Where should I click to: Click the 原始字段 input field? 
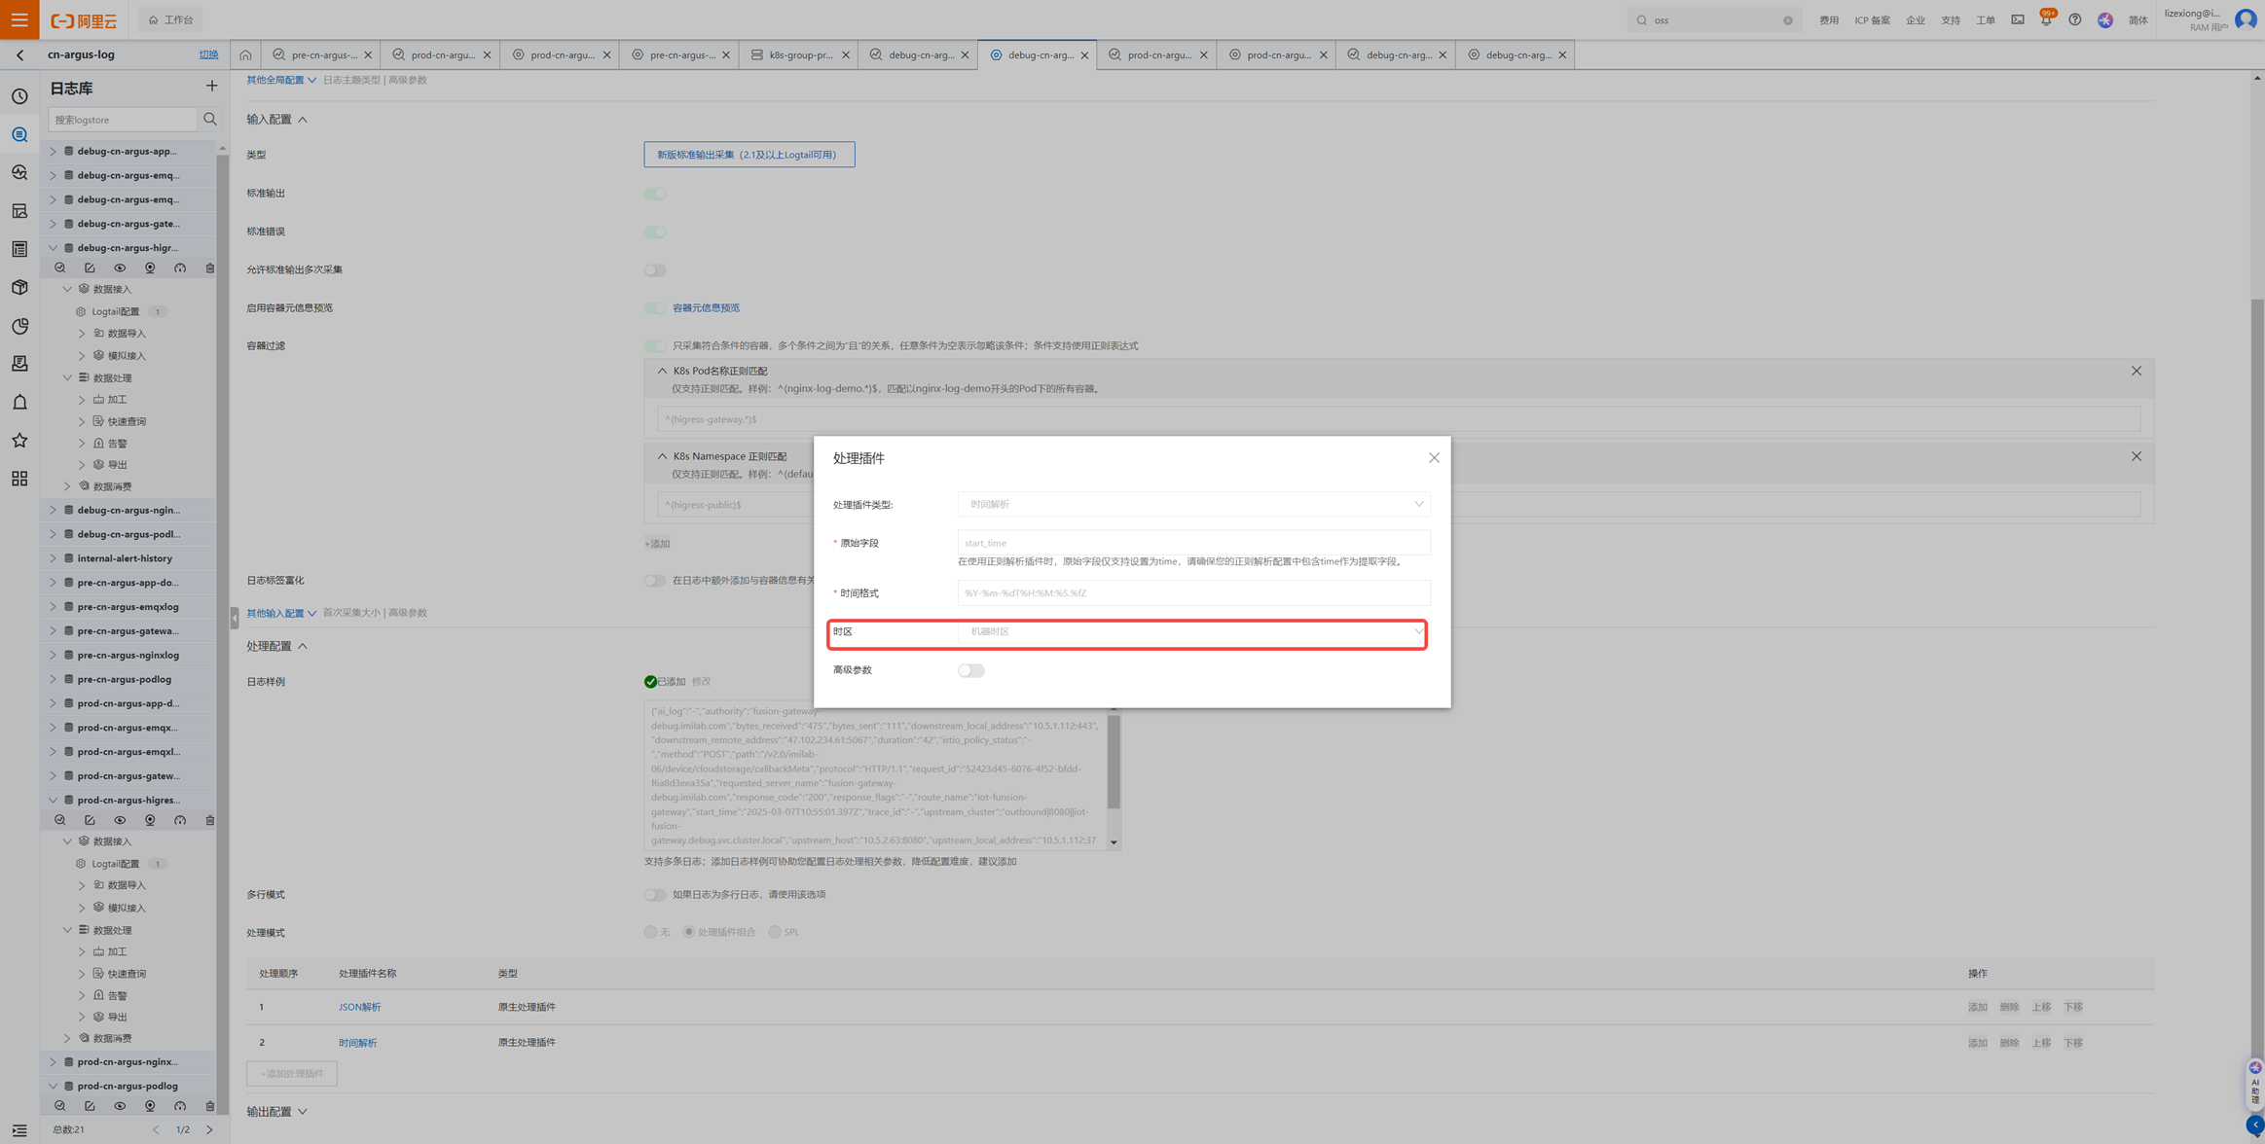(1193, 543)
